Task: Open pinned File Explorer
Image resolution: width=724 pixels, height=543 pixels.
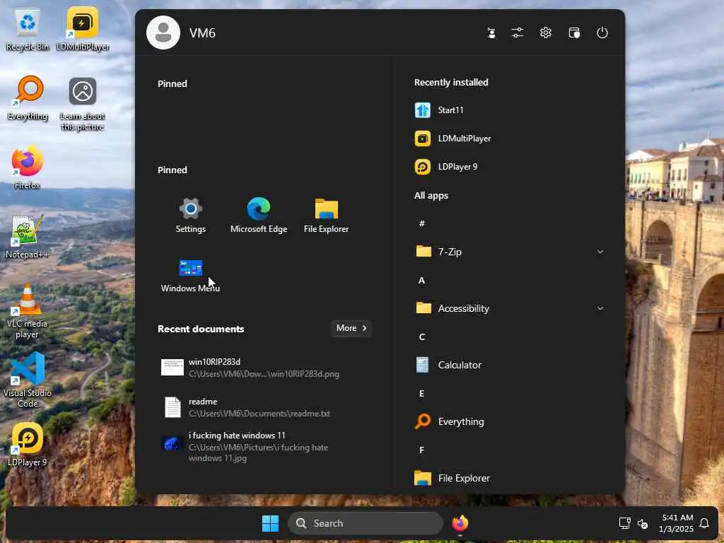Action: [x=326, y=216]
